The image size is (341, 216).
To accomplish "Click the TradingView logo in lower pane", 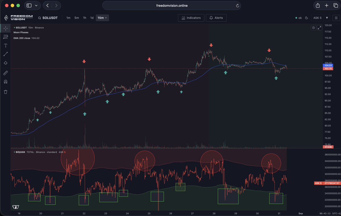I will coord(16,207).
